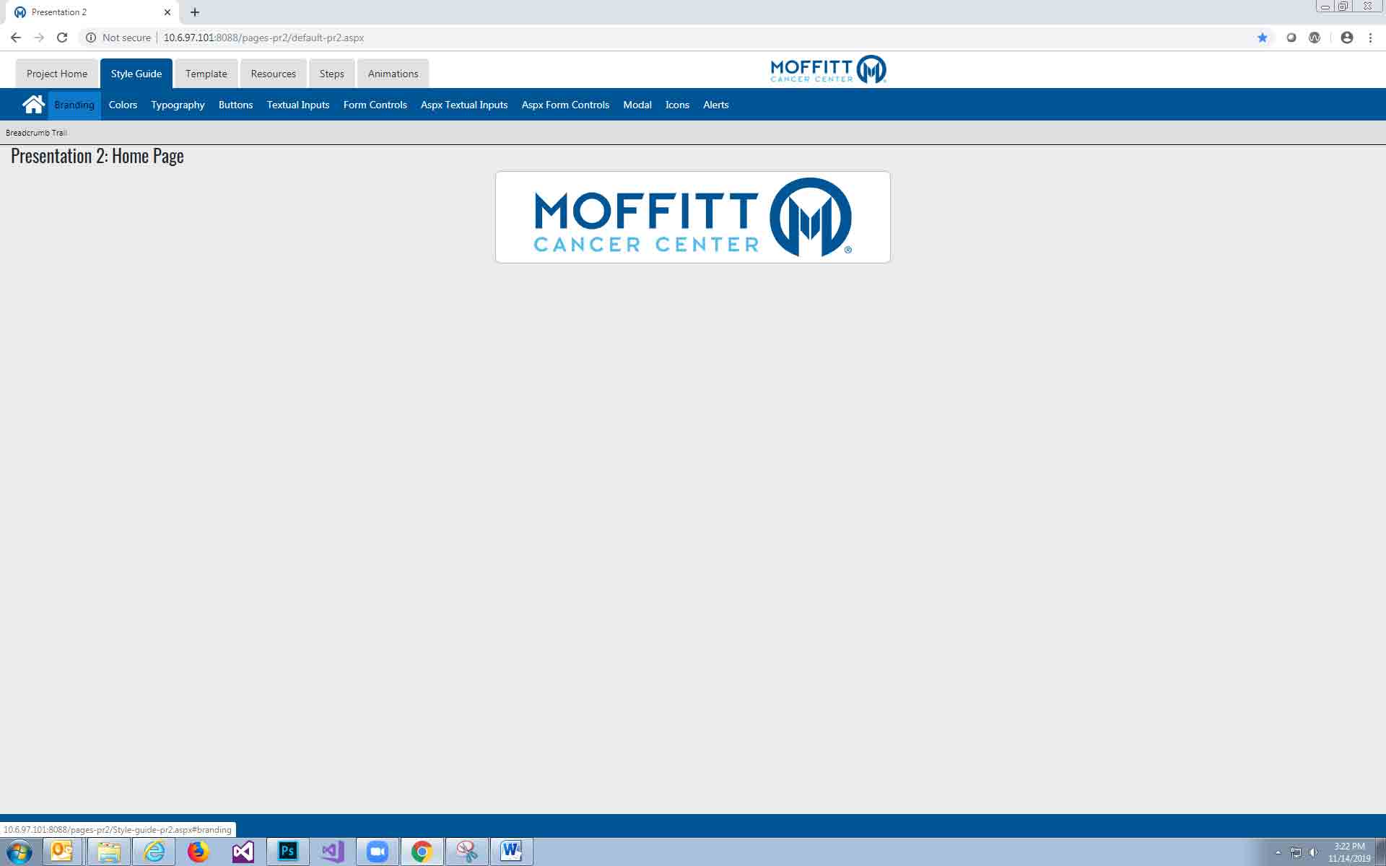This screenshot has height=866, width=1386.
Task: Go to the Typography section link
Action: click(x=178, y=105)
